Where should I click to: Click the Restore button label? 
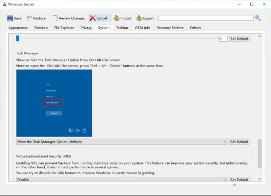tap(39, 18)
